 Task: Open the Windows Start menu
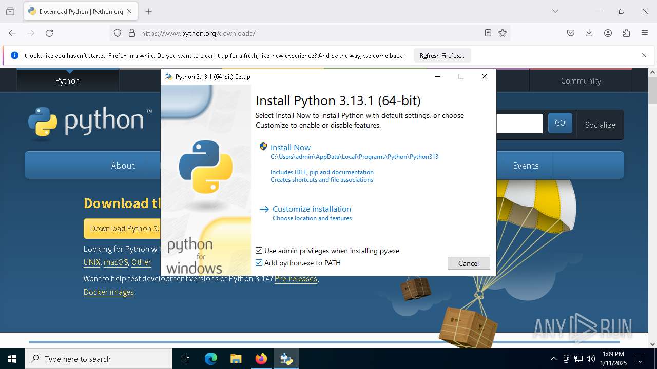point(12,359)
